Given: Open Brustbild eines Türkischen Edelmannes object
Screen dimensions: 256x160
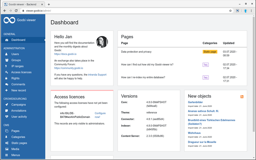Looking at the screenshot, I should click(211, 122).
